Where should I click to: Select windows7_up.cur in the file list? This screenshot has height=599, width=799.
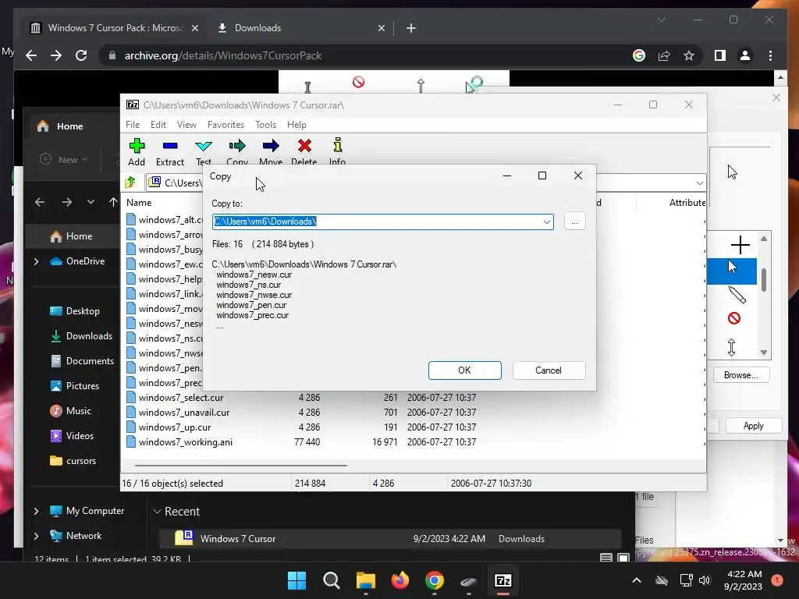[175, 427]
